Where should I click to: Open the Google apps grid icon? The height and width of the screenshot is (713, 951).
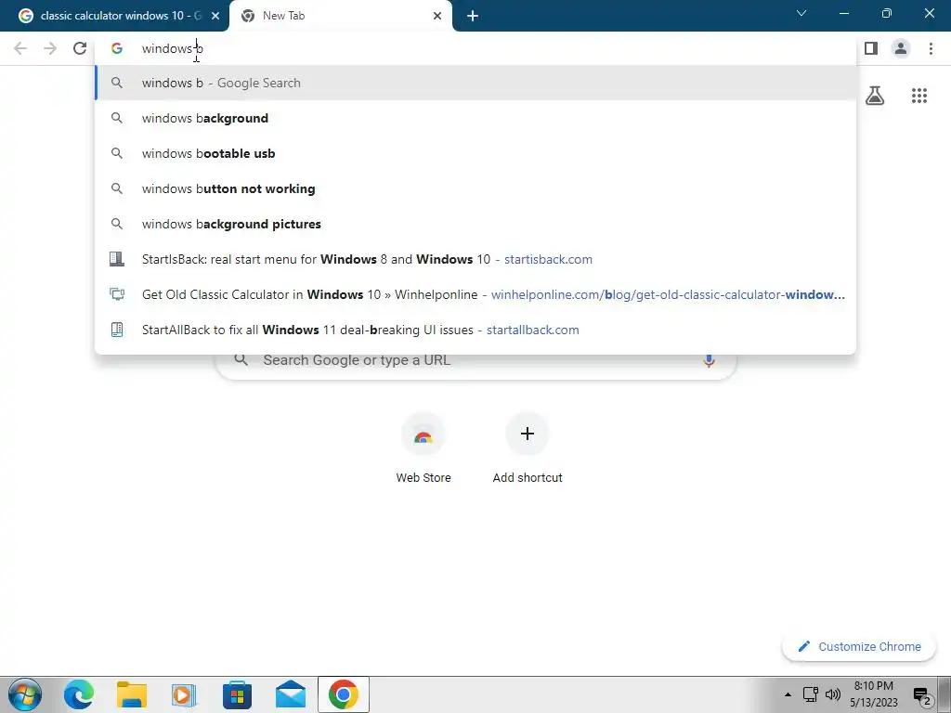pos(919,96)
